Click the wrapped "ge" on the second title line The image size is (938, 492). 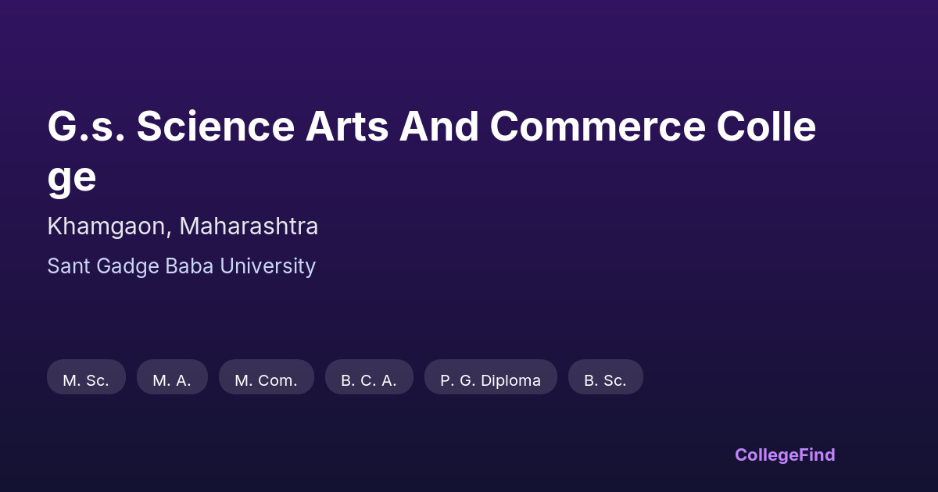coord(72,178)
